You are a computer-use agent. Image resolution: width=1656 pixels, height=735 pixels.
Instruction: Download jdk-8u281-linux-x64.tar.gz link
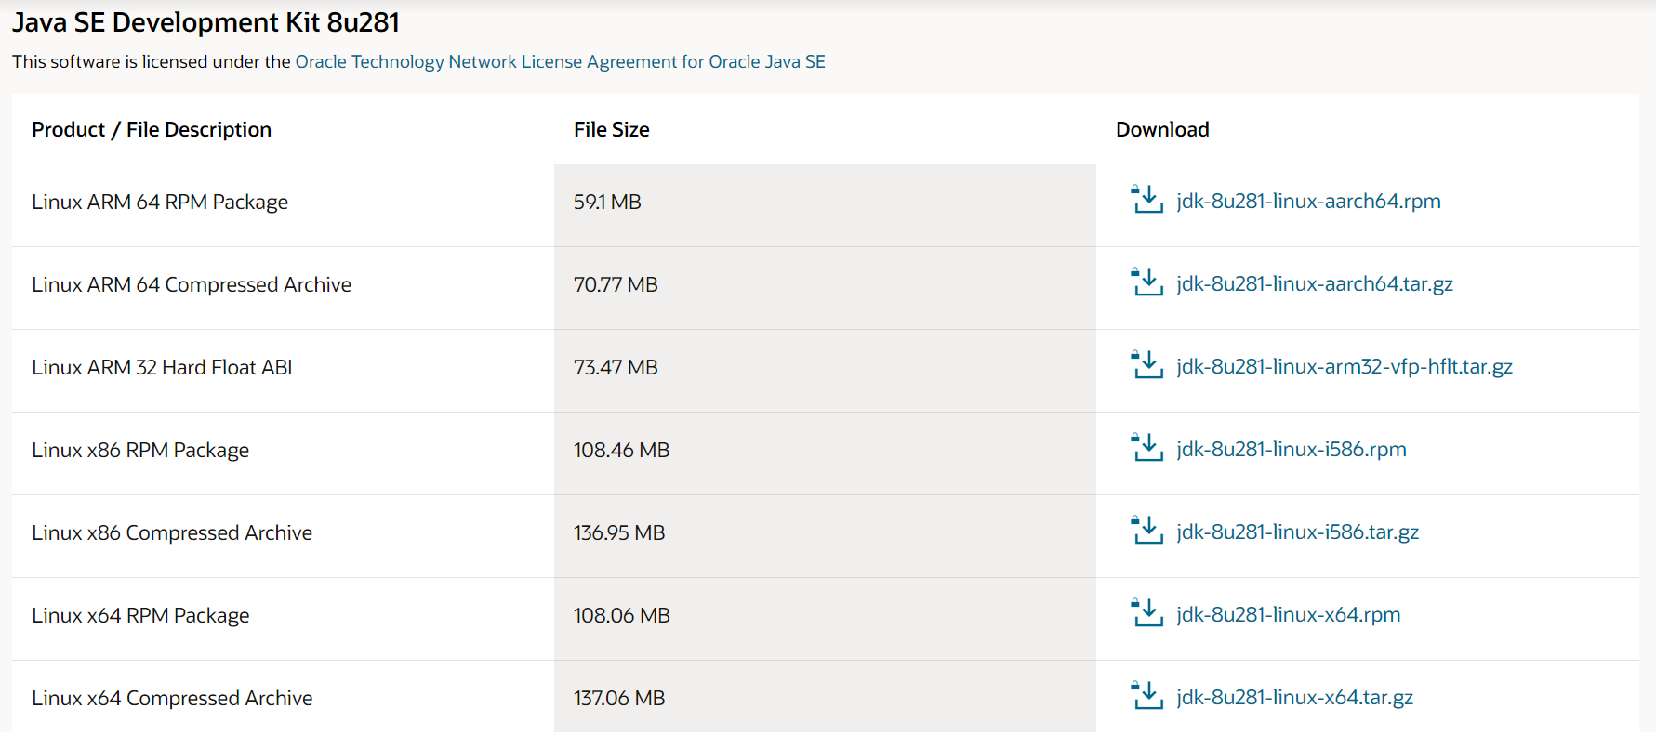[1295, 698]
